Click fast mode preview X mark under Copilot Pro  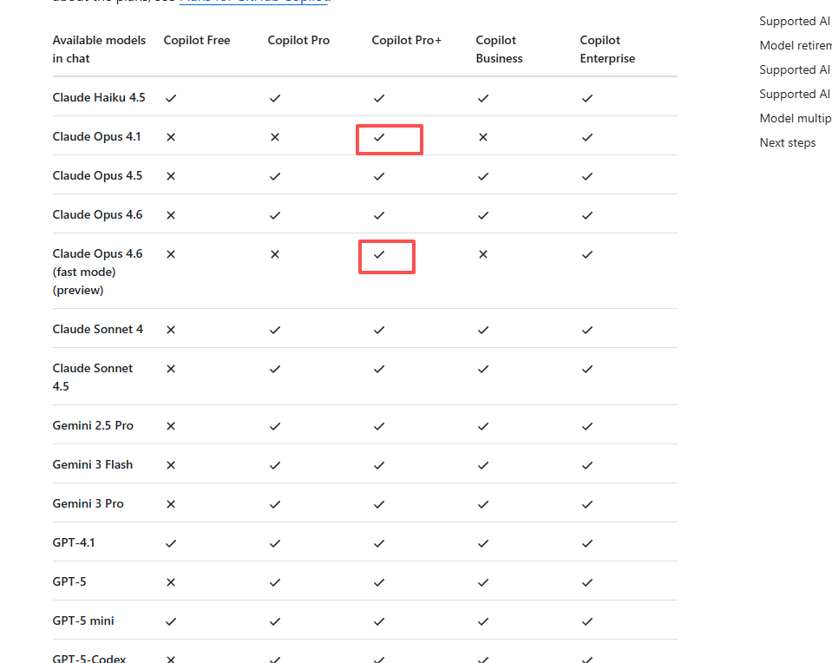[275, 254]
